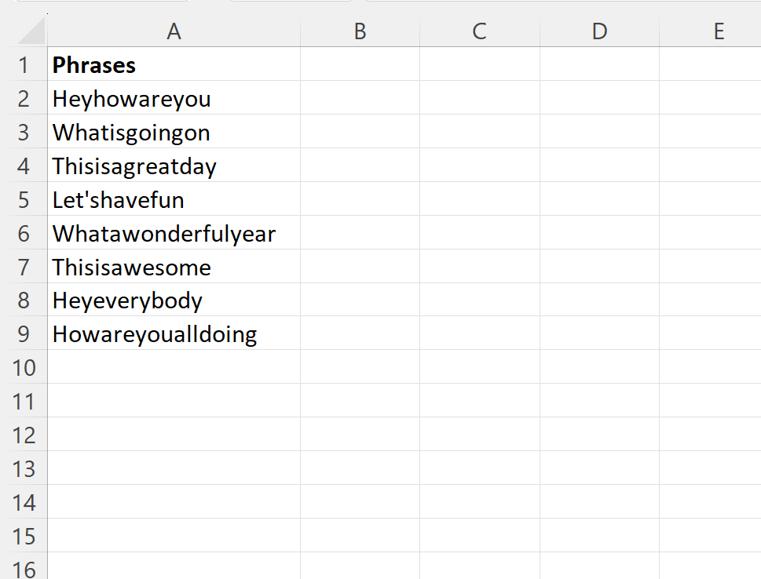761x579 pixels.
Task: Select cell containing Thisisagreatday
Action: tap(174, 165)
